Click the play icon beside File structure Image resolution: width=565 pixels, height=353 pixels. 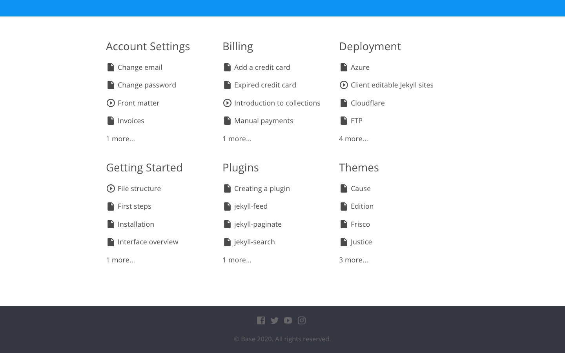[x=111, y=189]
